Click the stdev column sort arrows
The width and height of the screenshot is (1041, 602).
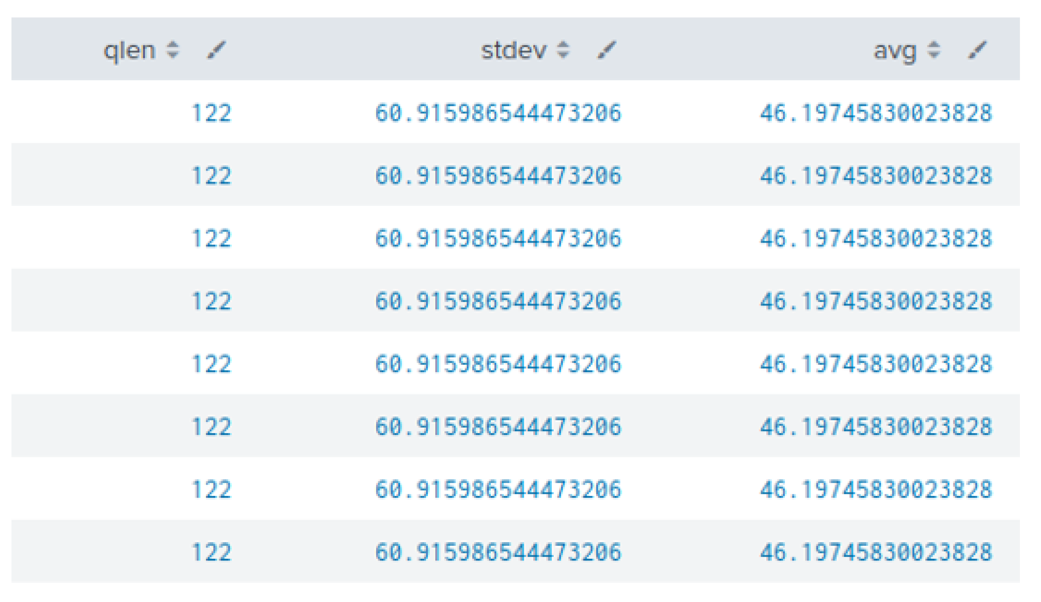562,49
